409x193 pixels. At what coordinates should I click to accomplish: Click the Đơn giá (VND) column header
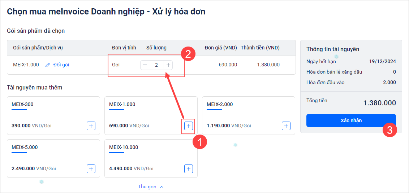pos(221,48)
